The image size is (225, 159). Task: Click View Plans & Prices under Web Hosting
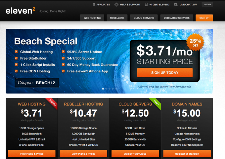coord(32,154)
